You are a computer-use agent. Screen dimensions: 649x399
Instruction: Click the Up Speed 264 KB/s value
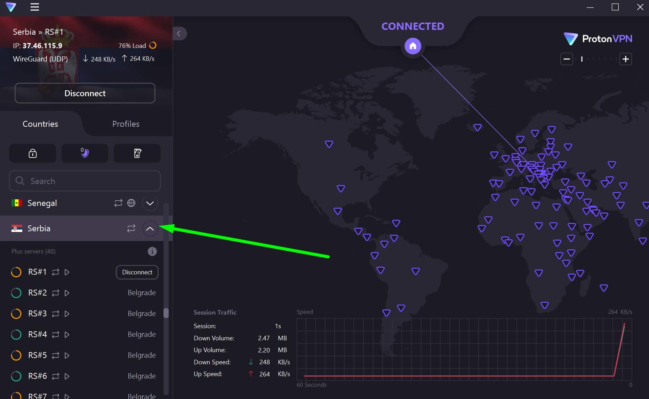(x=274, y=374)
